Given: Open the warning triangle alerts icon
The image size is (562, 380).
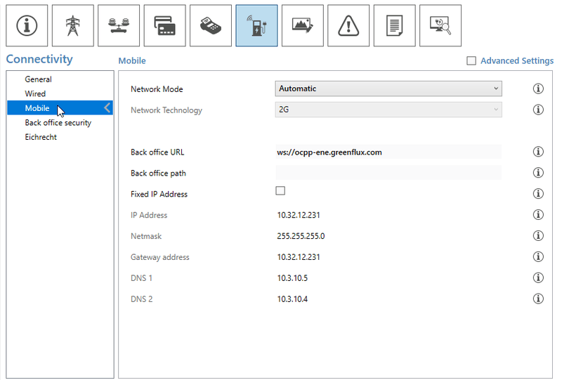Looking at the screenshot, I should pyautogui.click(x=348, y=25).
